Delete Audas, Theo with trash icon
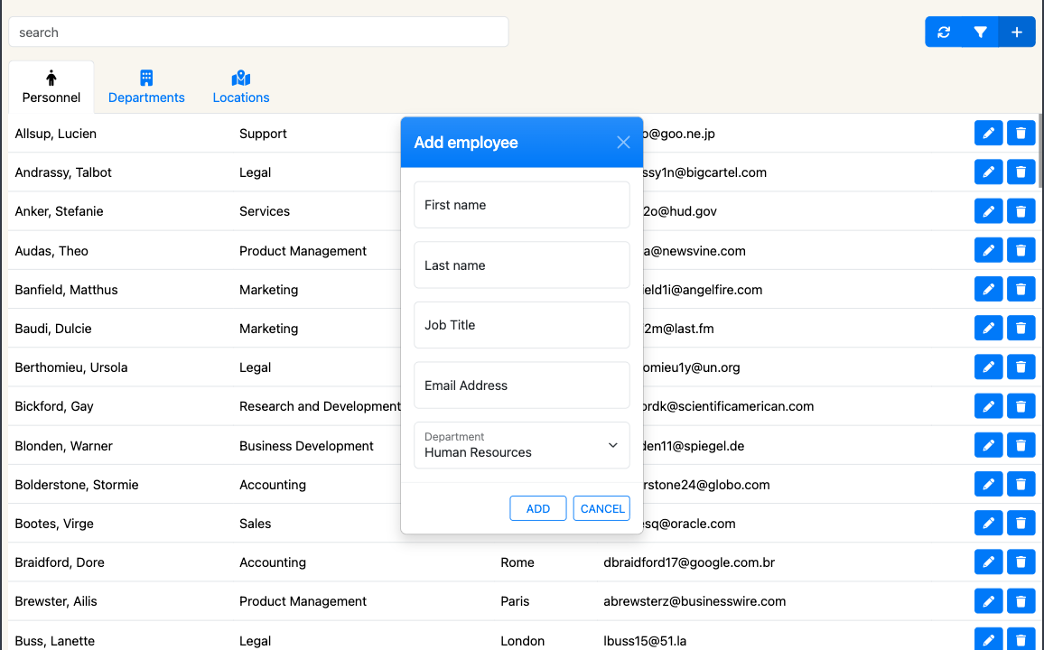This screenshot has width=1044, height=650. (1021, 250)
